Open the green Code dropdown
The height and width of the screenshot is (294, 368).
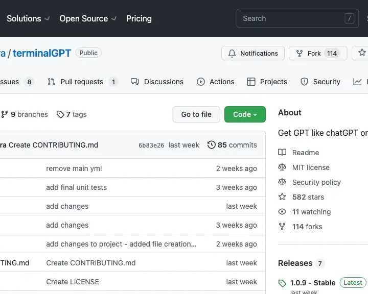click(x=245, y=114)
